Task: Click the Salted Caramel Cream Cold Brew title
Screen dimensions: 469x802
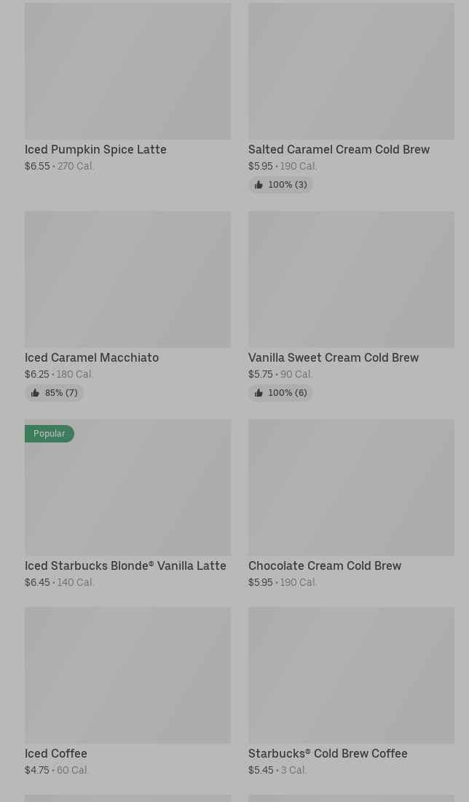Action: tap(339, 149)
